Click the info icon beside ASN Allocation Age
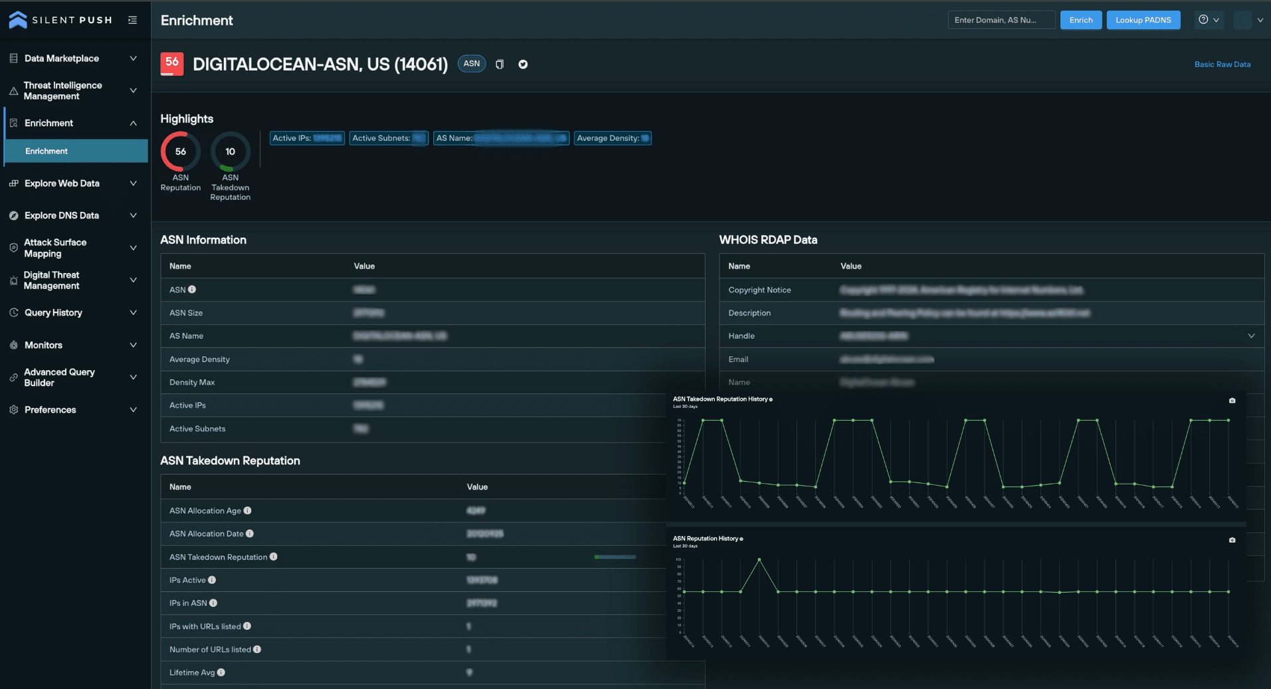Image resolution: width=1271 pixels, height=689 pixels. coord(247,510)
